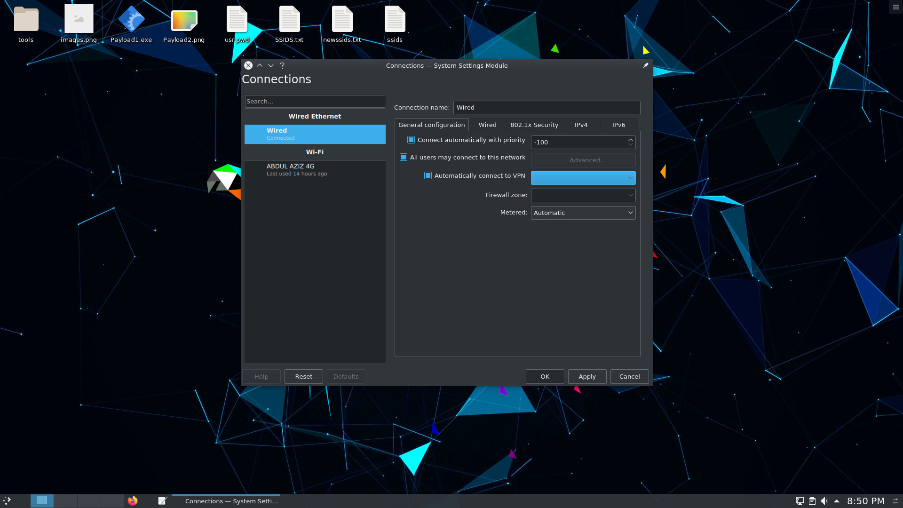Click the Wired tab in connection settings

(487, 125)
